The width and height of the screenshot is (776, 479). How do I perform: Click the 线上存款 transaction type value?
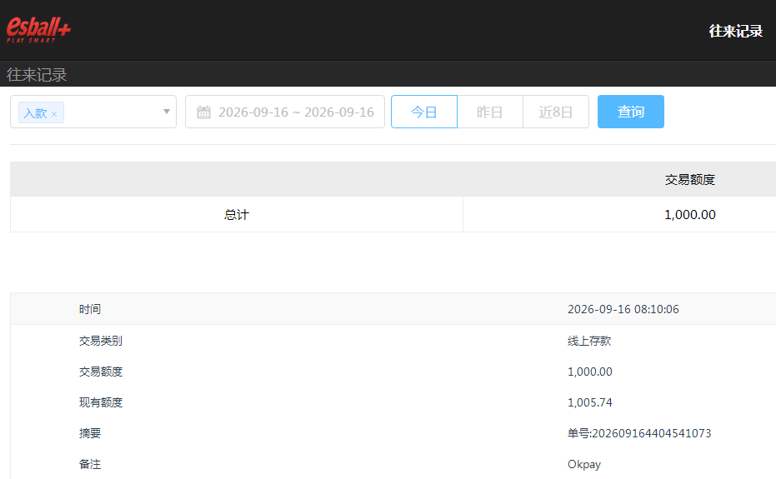click(x=589, y=341)
